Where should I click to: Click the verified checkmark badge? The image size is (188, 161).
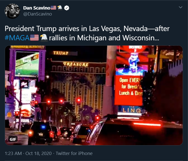[67, 8]
